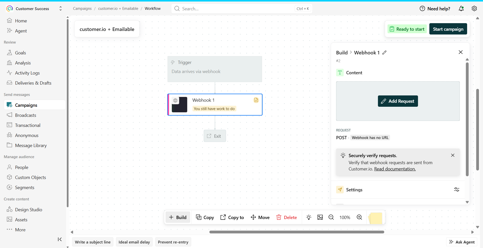Click the Content section icon
This screenshot has width=483, height=248.
pos(340,73)
